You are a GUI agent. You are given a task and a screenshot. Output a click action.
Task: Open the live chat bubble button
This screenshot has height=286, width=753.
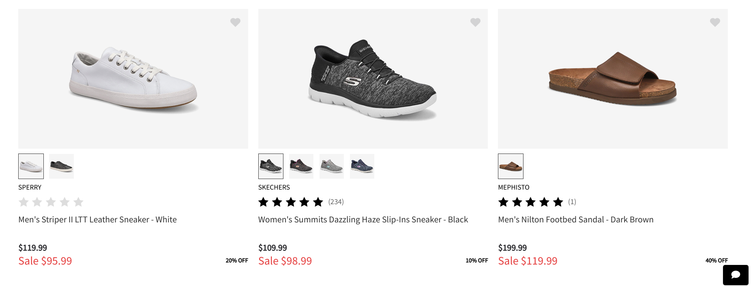pyautogui.click(x=735, y=275)
